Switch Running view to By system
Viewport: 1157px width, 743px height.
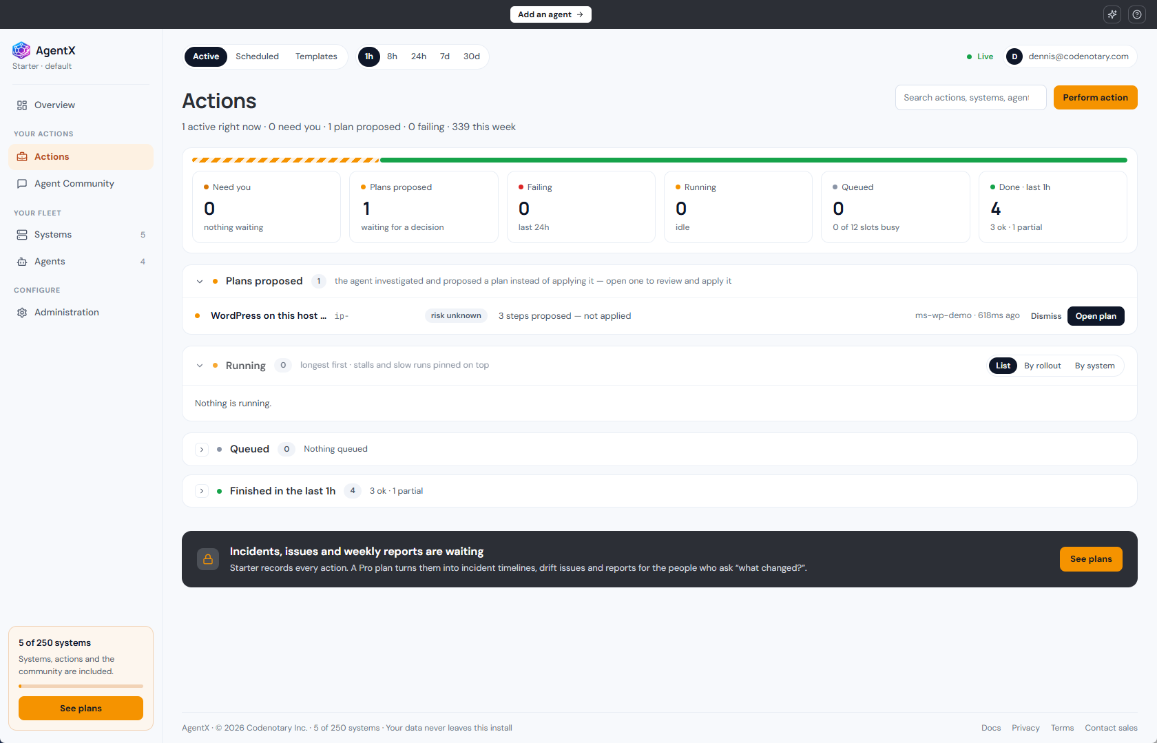pyautogui.click(x=1095, y=366)
